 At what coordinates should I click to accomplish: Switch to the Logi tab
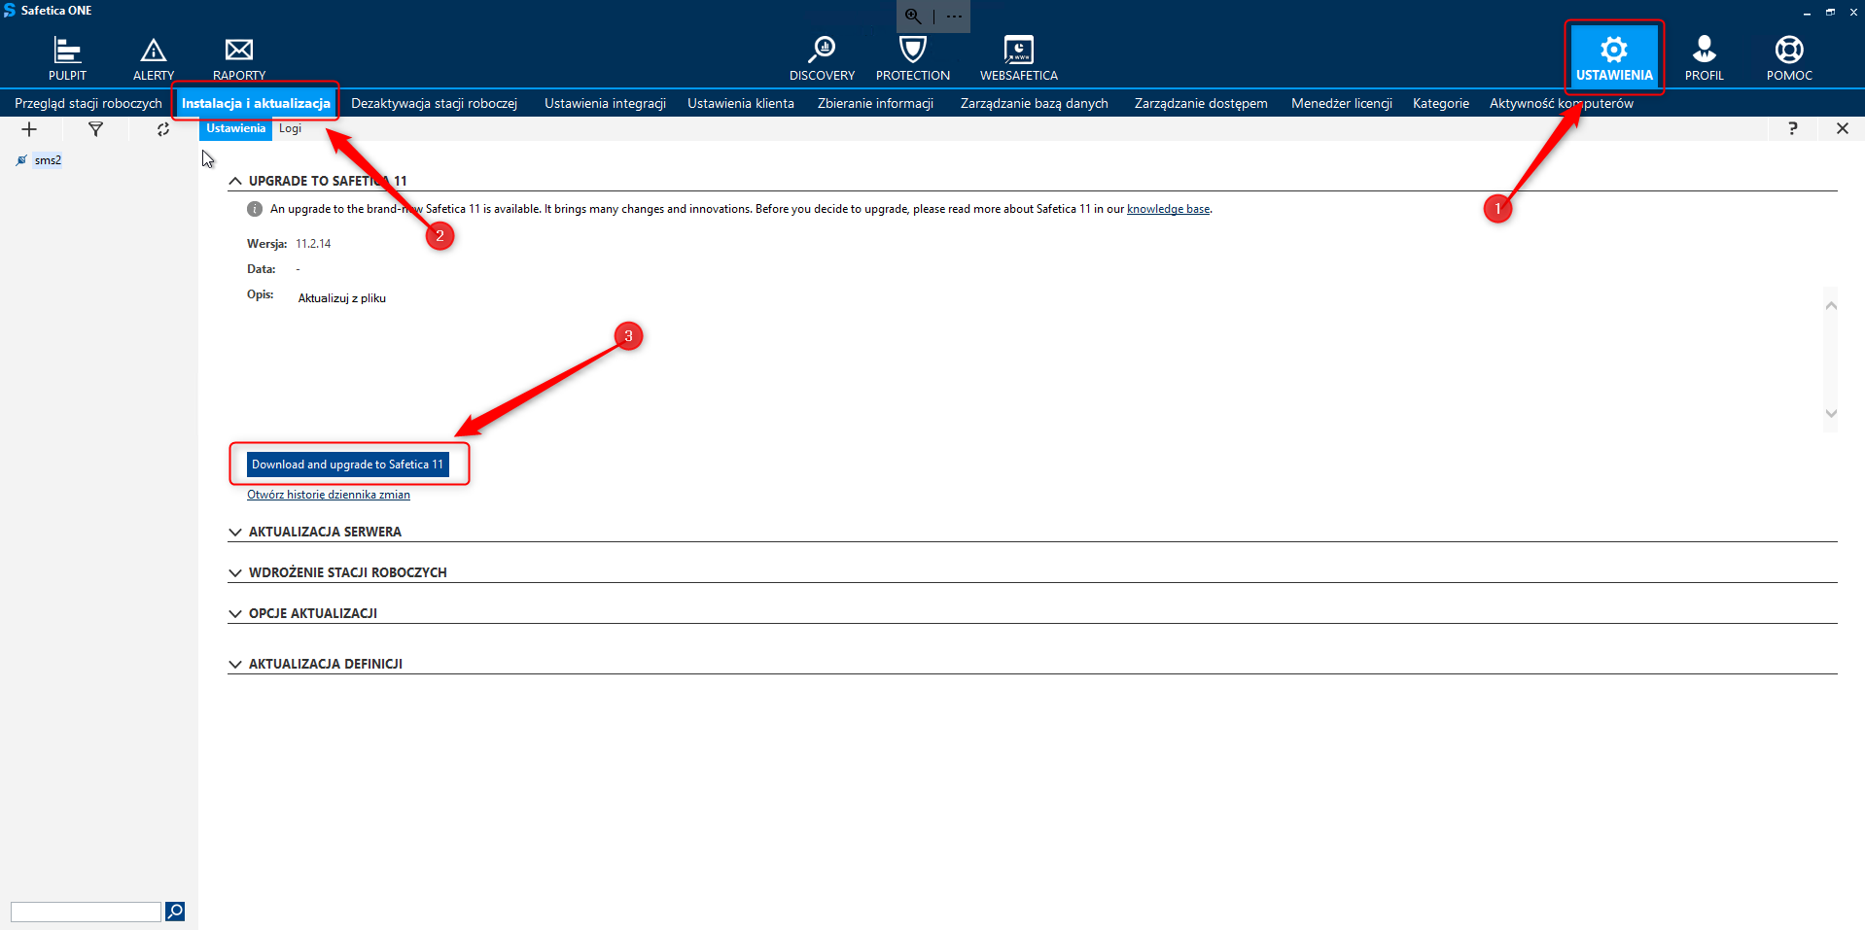[290, 128]
